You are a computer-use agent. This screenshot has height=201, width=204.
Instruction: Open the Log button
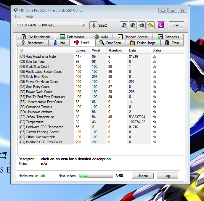pyautogui.click(x=167, y=176)
